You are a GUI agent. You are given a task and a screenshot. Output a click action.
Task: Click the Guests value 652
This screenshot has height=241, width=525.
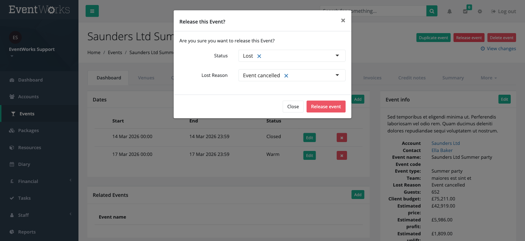435,192
